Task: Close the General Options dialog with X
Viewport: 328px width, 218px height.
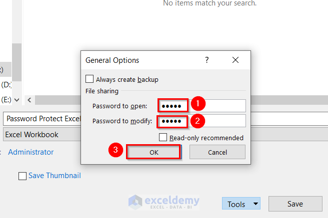Action: [235, 60]
